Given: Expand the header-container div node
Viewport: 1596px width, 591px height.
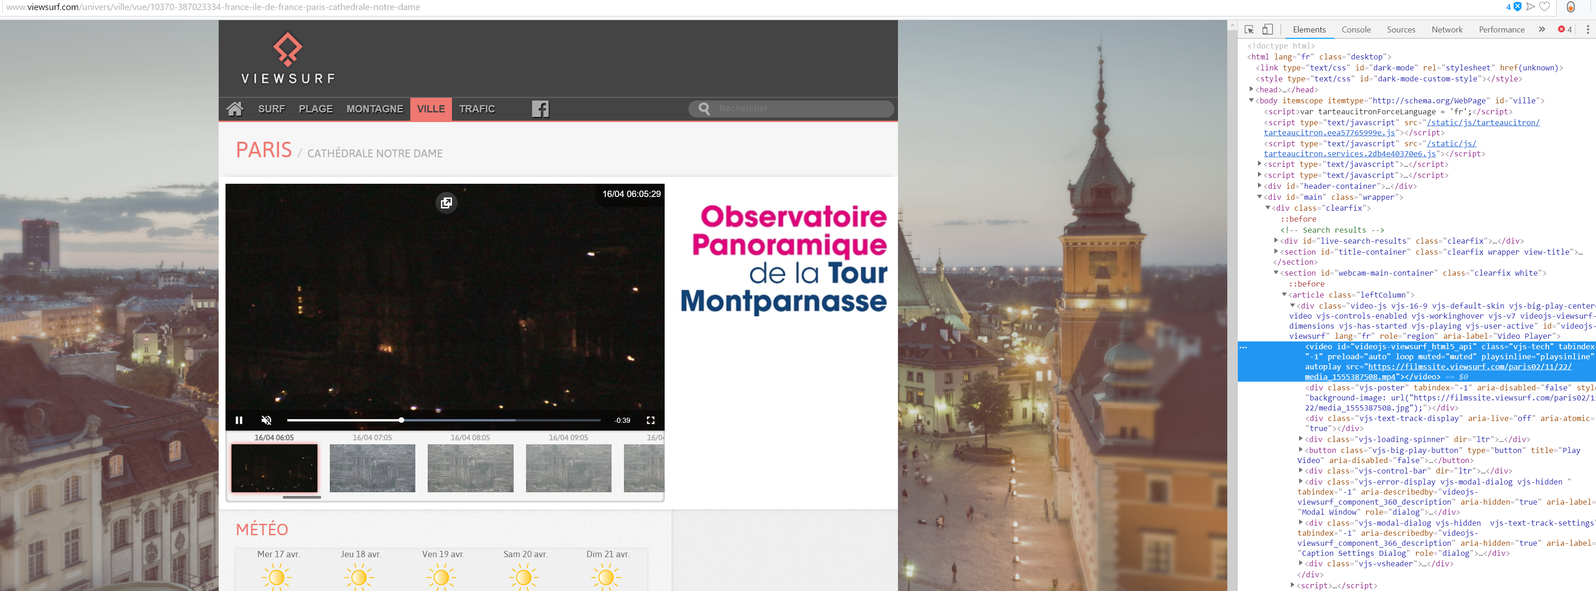Looking at the screenshot, I should tap(1260, 186).
